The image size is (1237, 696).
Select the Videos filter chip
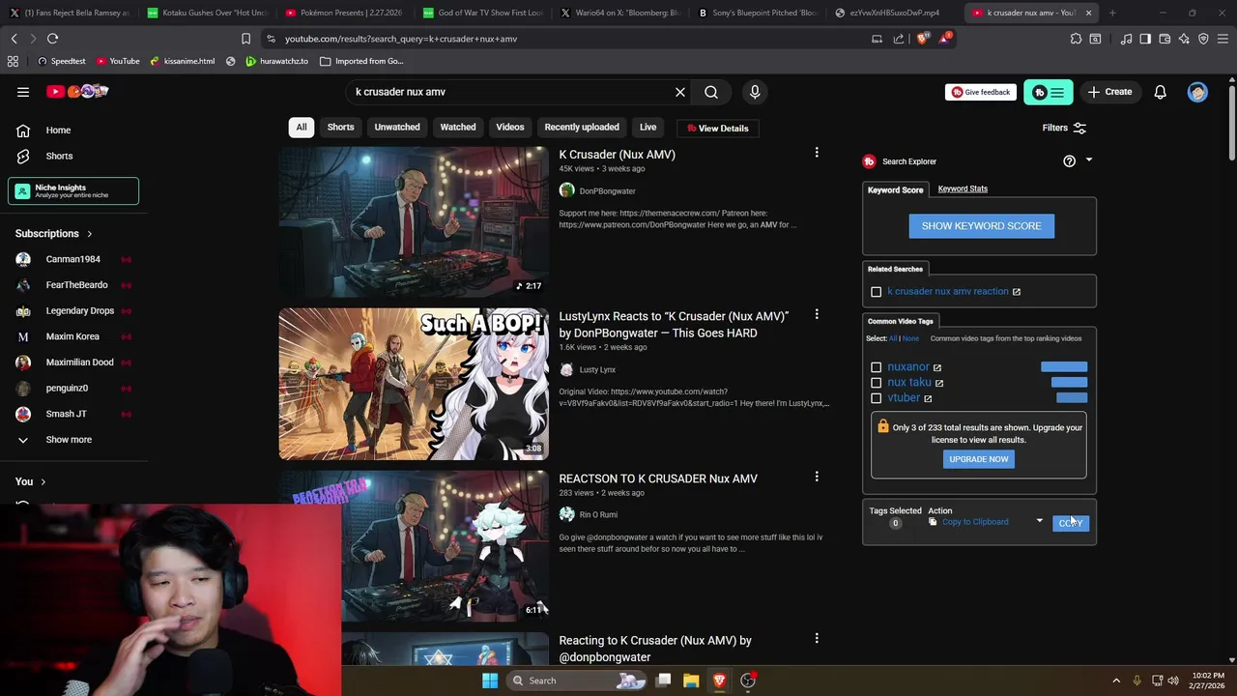point(510,128)
